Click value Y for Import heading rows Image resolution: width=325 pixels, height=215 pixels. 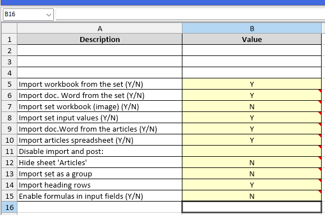click(251, 185)
